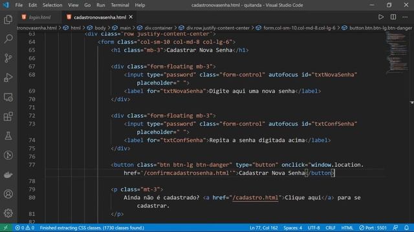The height and width of the screenshot is (232, 414).
Task: Open the Testing flask icon view
Action: pyautogui.click(x=8, y=136)
